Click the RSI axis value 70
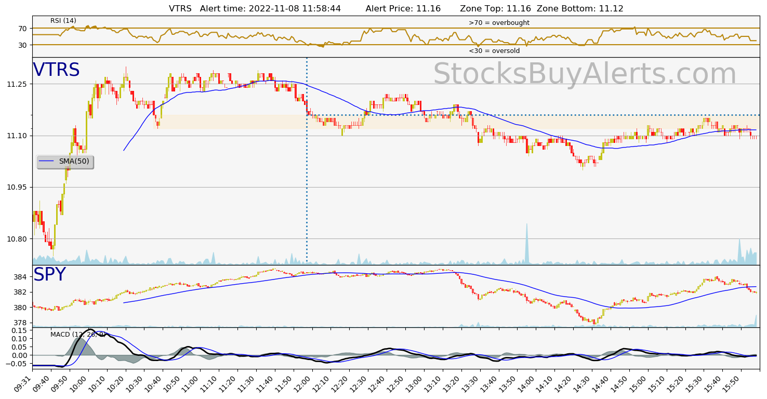Screen dimensions: 767x399 coord(22,28)
